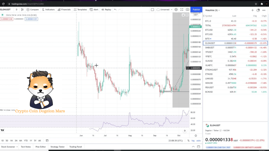Open the go to date calendar icon
269x151 pixels.
tap(47, 141)
